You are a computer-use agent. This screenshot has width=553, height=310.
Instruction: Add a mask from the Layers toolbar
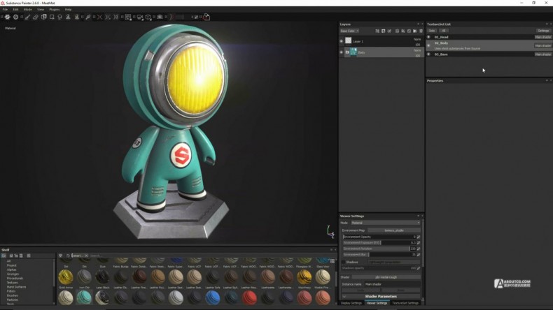(384, 31)
